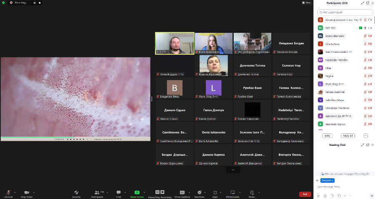Pop out the Meeting Chat panel
This screenshot has height=199, width=375.
[x=367, y=145]
